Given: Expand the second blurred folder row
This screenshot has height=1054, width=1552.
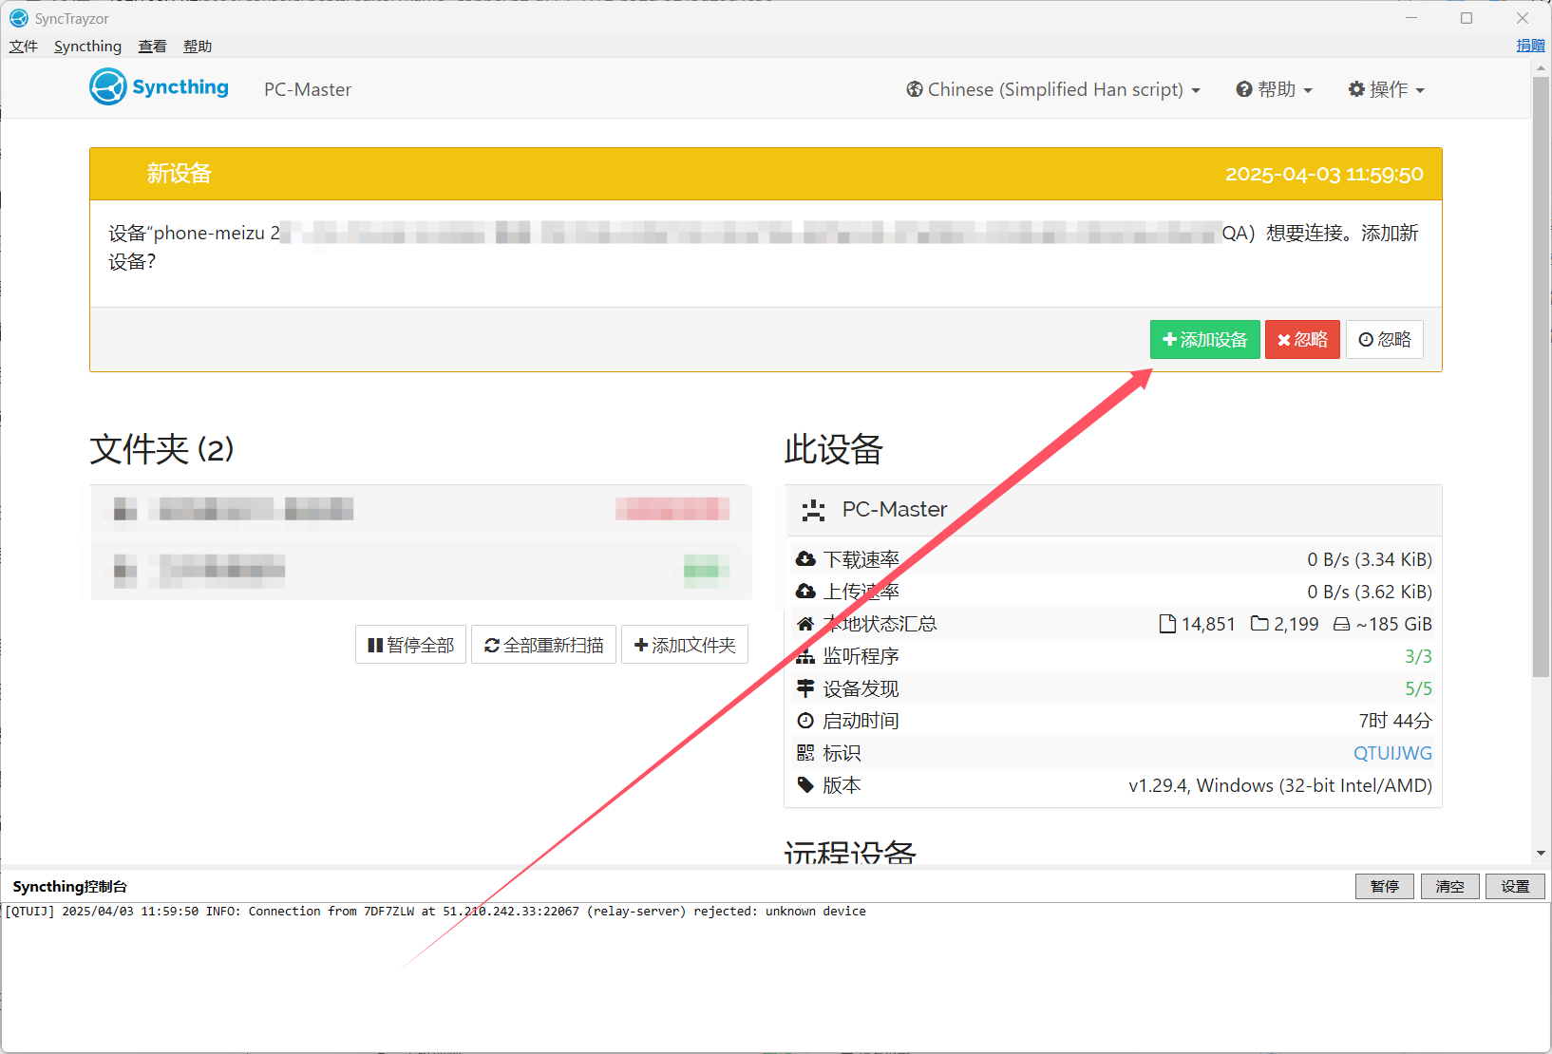Looking at the screenshot, I should [x=422, y=571].
